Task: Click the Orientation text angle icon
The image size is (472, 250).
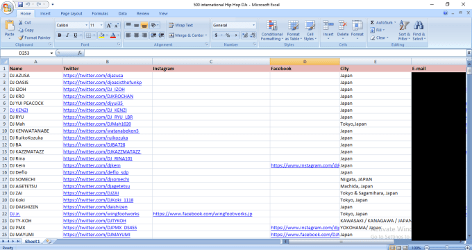Action: tap(153, 25)
